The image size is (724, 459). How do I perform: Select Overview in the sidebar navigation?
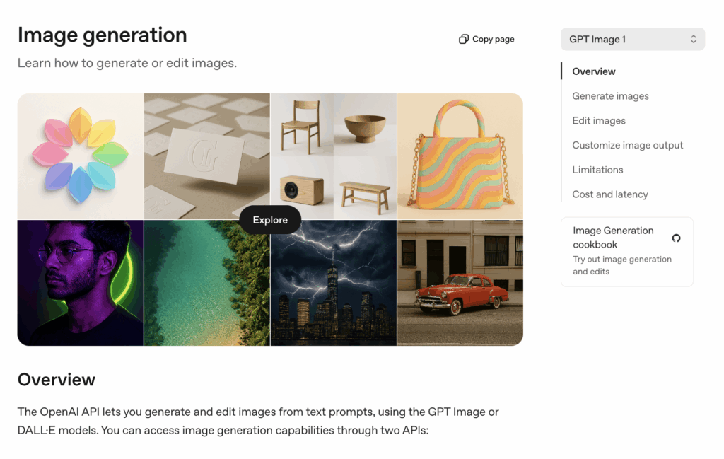pos(593,71)
